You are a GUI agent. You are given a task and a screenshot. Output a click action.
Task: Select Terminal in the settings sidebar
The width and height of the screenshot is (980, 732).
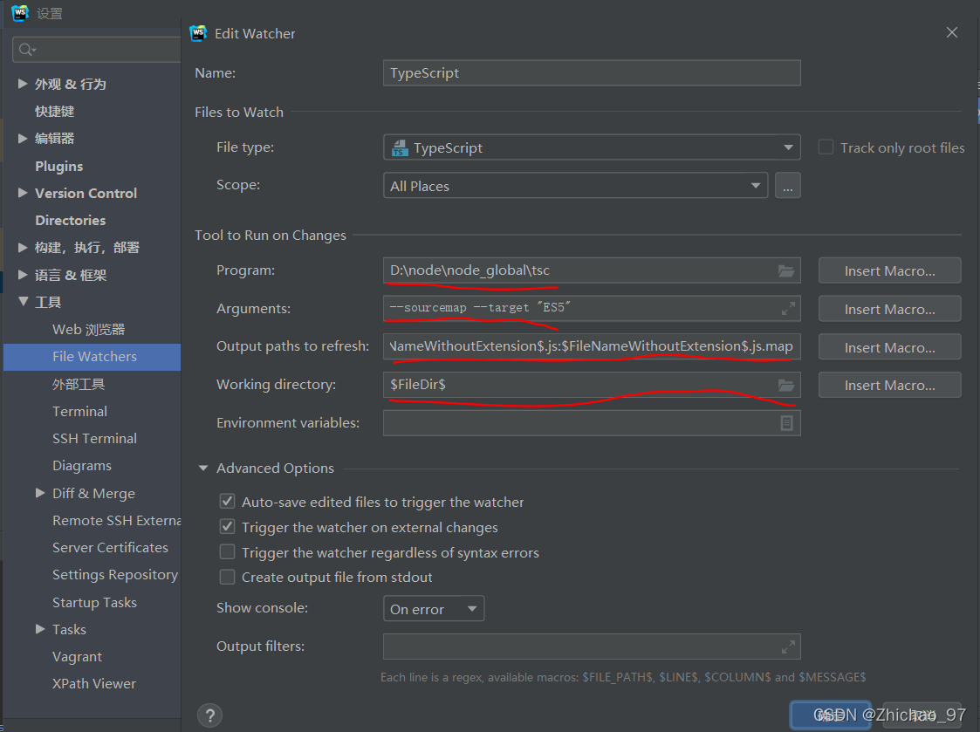pos(79,411)
